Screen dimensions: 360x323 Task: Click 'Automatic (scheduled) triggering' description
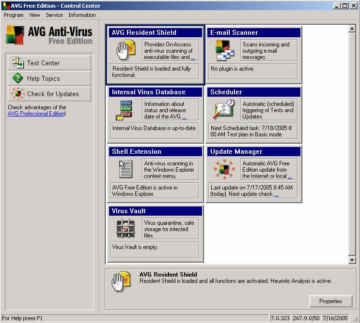pyautogui.click(x=268, y=110)
